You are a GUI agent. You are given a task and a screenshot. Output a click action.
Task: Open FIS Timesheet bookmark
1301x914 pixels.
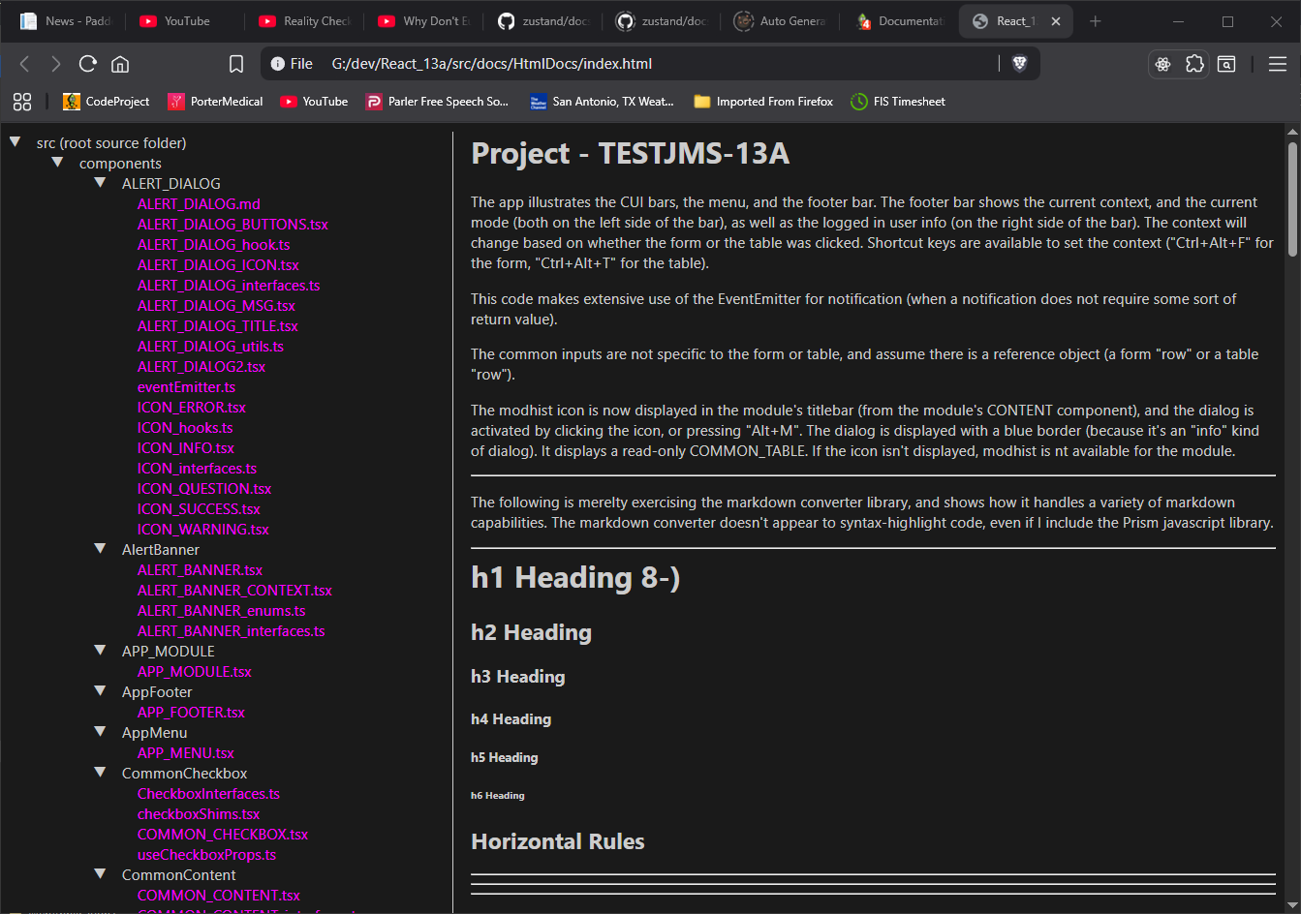point(898,102)
